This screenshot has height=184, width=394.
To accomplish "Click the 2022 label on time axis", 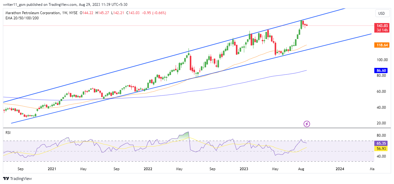I will click(x=148, y=169).
